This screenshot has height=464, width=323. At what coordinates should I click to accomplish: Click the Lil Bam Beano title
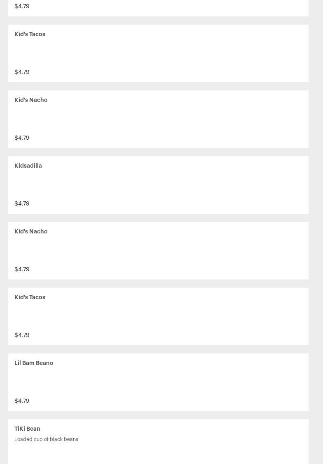34,363
